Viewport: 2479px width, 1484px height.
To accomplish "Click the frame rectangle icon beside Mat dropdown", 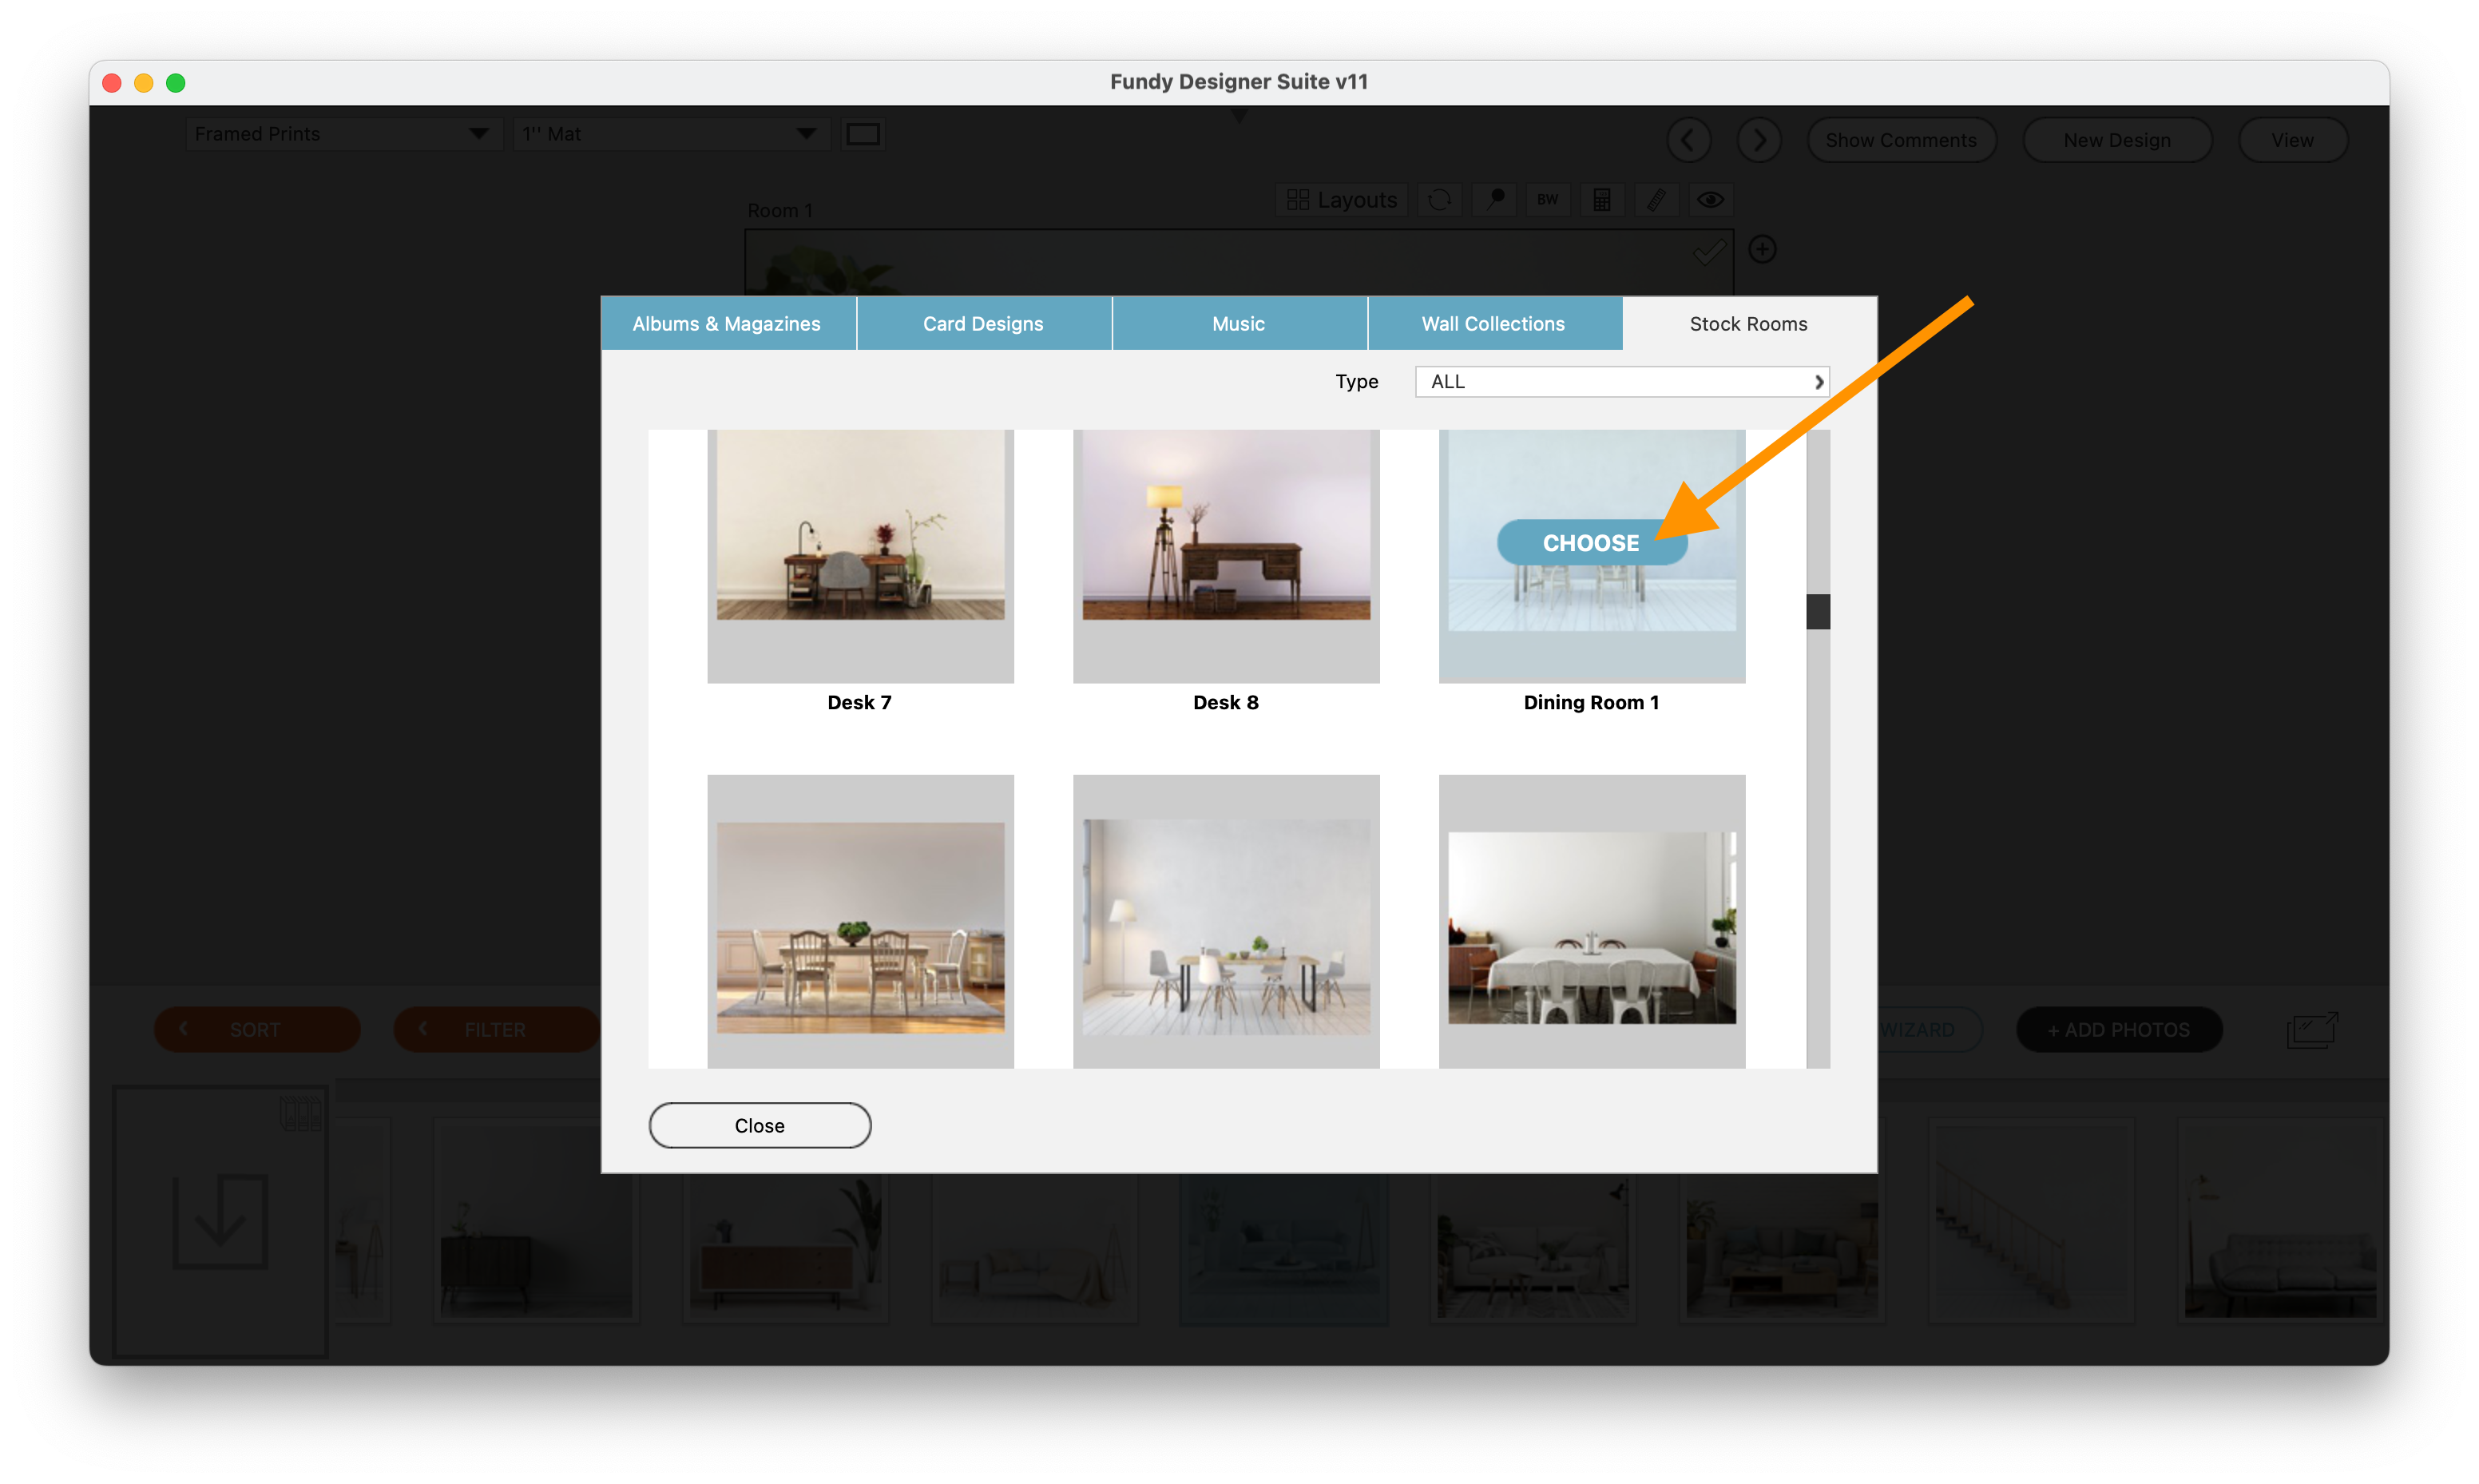I will tap(863, 134).
